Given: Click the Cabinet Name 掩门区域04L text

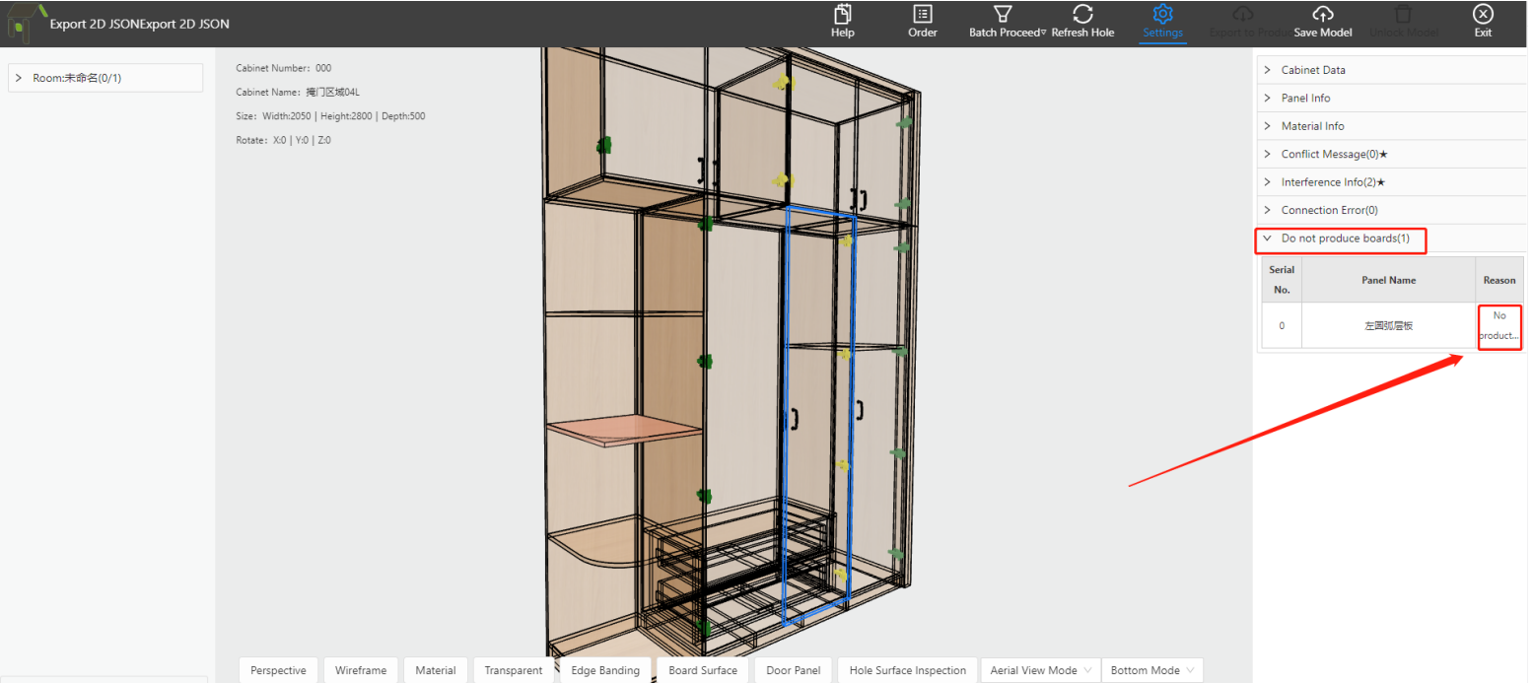Looking at the screenshot, I should (298, 92).
